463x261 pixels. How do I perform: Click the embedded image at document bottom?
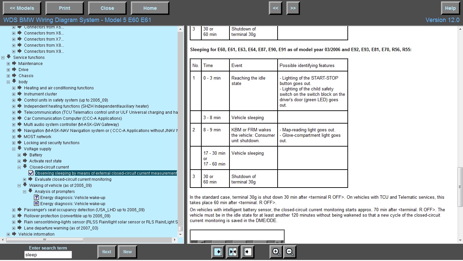tap(237, 236)
